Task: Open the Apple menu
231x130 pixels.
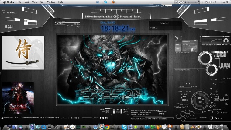Action: (x=5, y=2)
